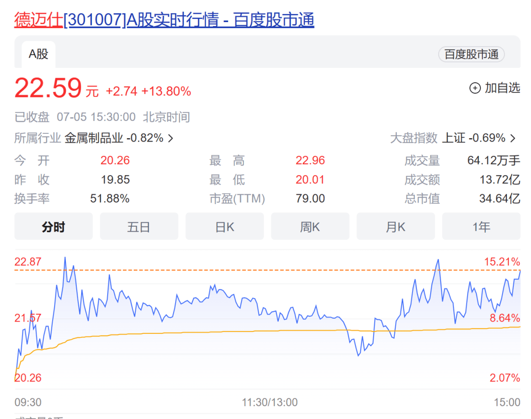Click the current price 22.59
Viewport: 531px width, 419px height.
(48, 88)
